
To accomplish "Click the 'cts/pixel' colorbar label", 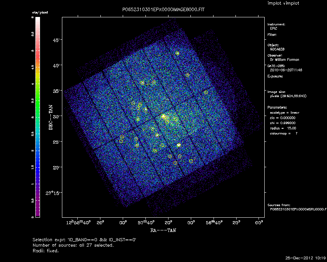I will tap(40, 12).
